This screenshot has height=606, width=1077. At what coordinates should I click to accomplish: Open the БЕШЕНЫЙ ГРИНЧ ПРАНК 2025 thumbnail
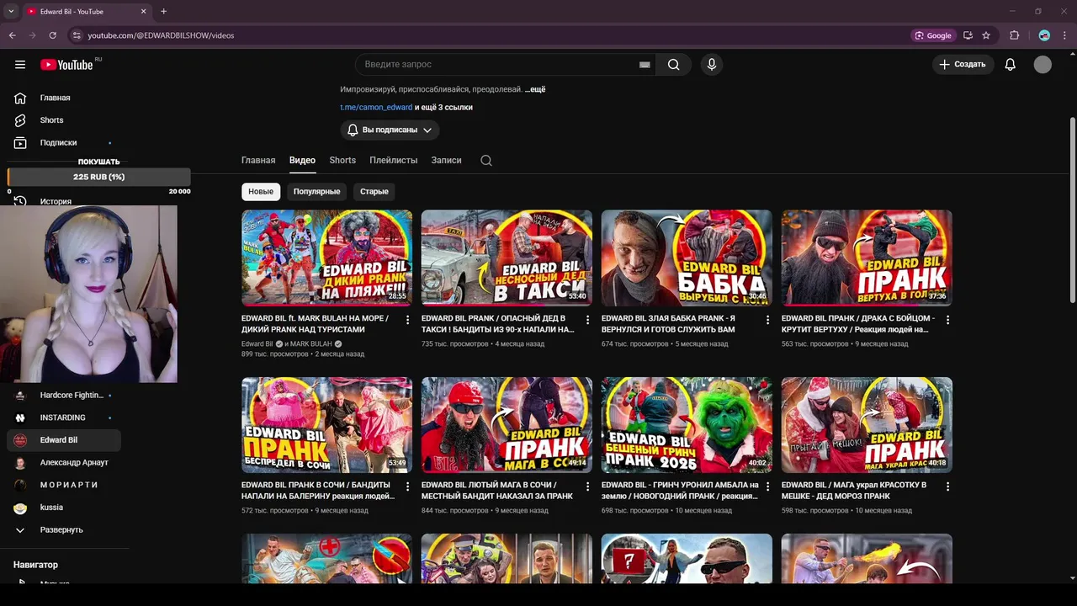[687, 424]
